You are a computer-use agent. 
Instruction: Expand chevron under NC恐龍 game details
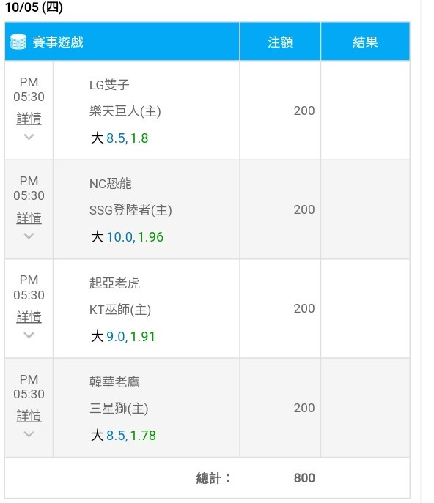point(29,236)
